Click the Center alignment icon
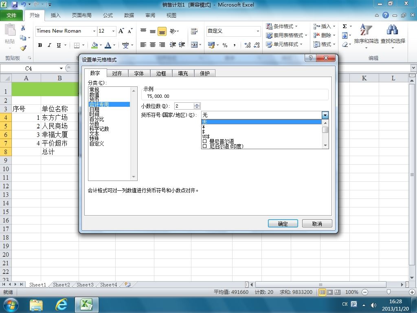This screenshot has height=313, width=417. [x=153, y=45]
